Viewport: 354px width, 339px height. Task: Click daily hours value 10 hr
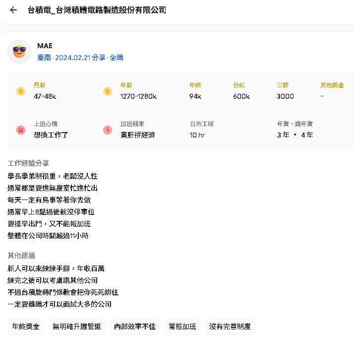click(x=197, y=135)
